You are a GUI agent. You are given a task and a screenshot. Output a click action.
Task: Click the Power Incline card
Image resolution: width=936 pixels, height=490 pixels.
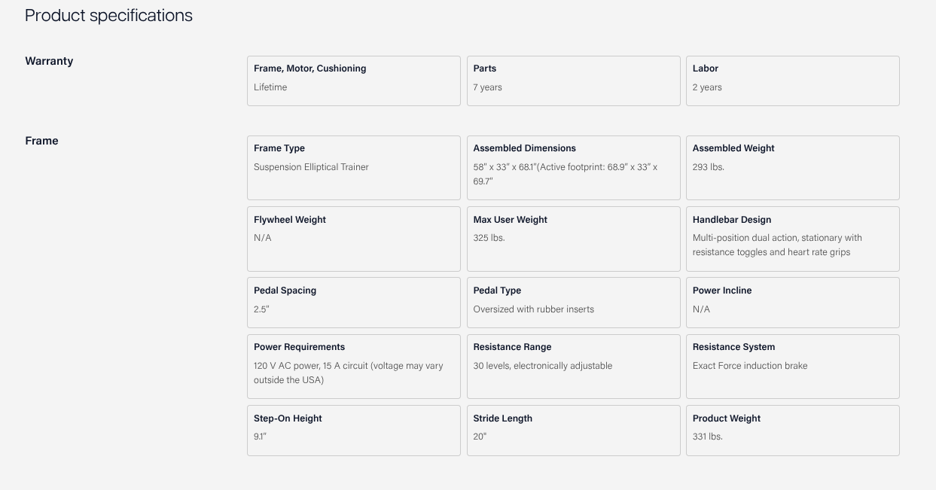[x=792, y=302]
